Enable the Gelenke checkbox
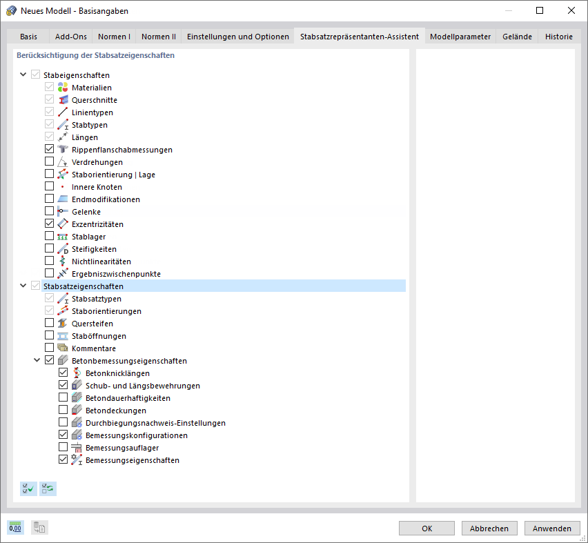The height and width of the screenshot is (543, 588). (49, 211)
